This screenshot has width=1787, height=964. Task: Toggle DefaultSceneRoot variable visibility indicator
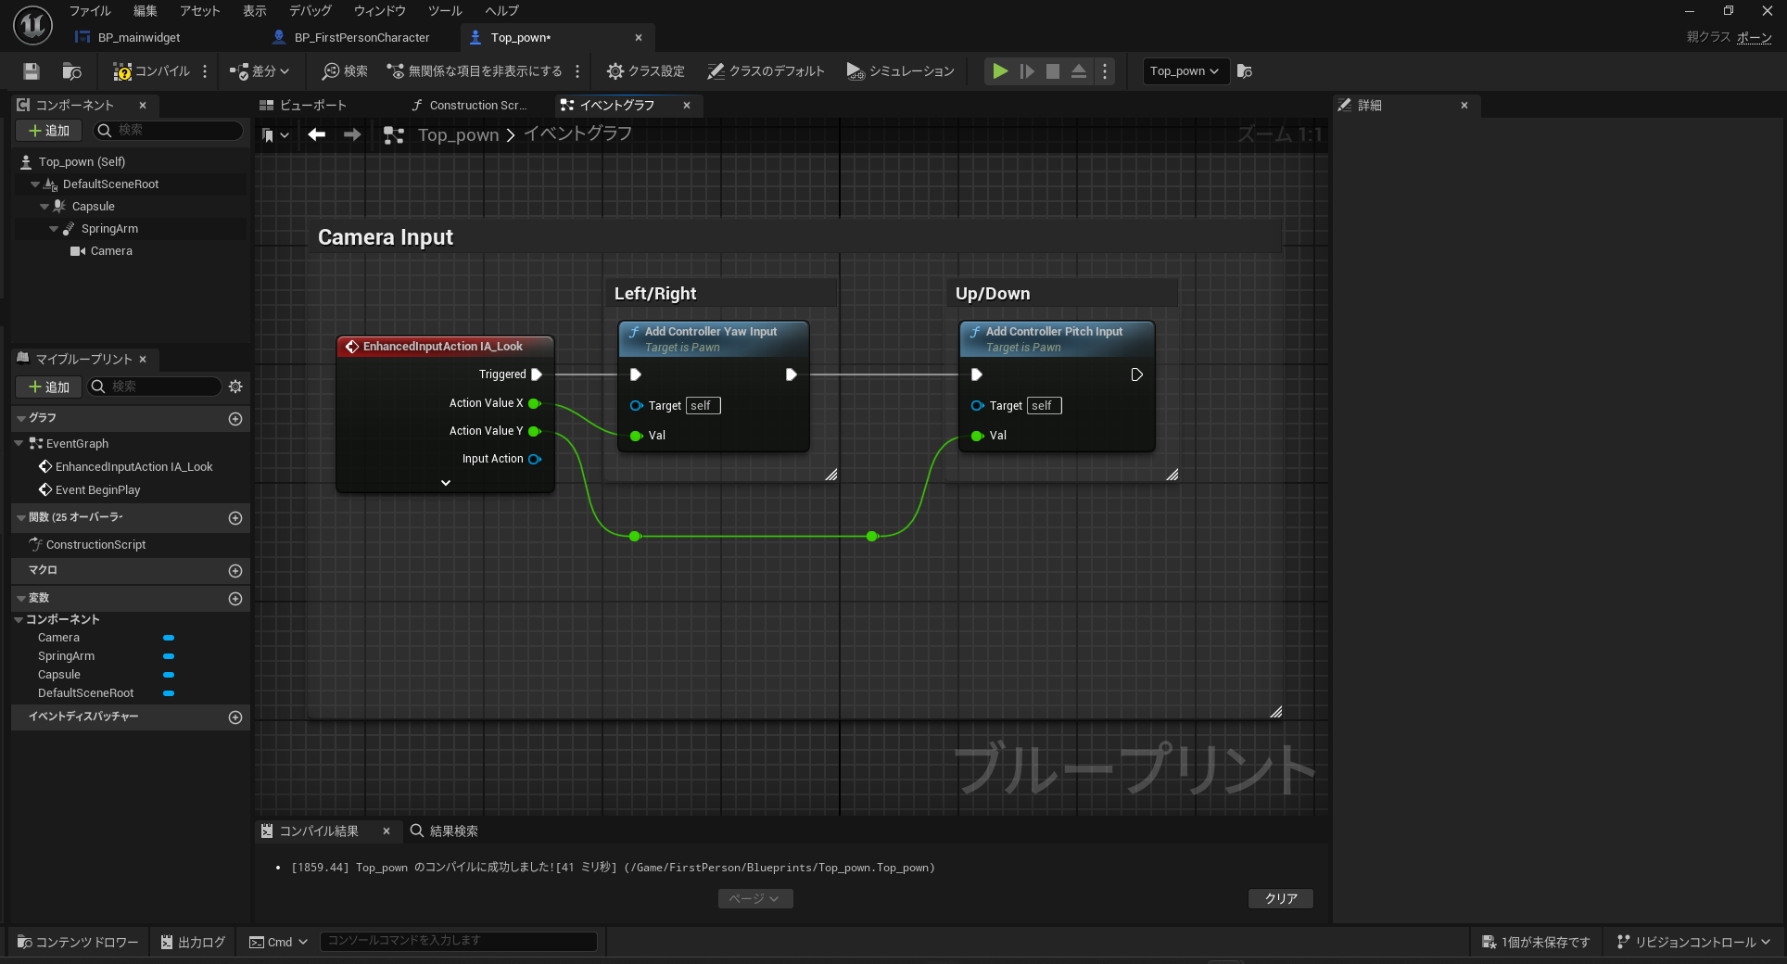169,693
